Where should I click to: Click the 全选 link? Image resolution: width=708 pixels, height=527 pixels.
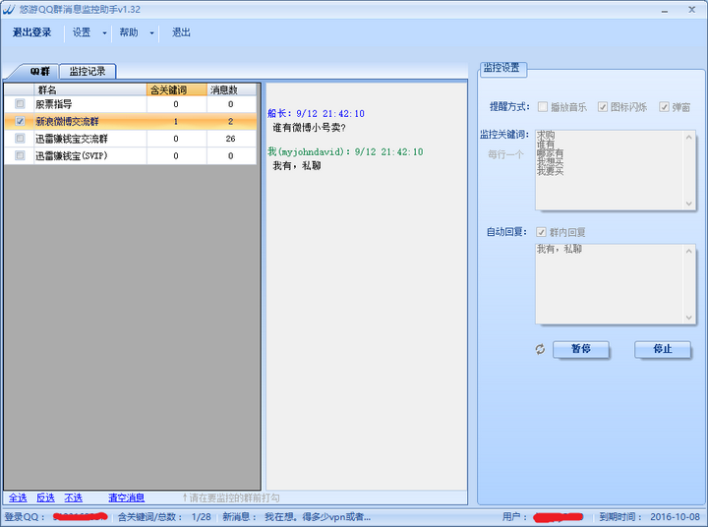18,498
